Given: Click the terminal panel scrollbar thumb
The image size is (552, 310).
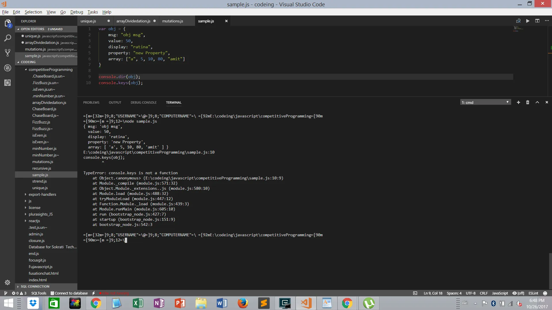Looking at the screenshot, I should 550,271.
